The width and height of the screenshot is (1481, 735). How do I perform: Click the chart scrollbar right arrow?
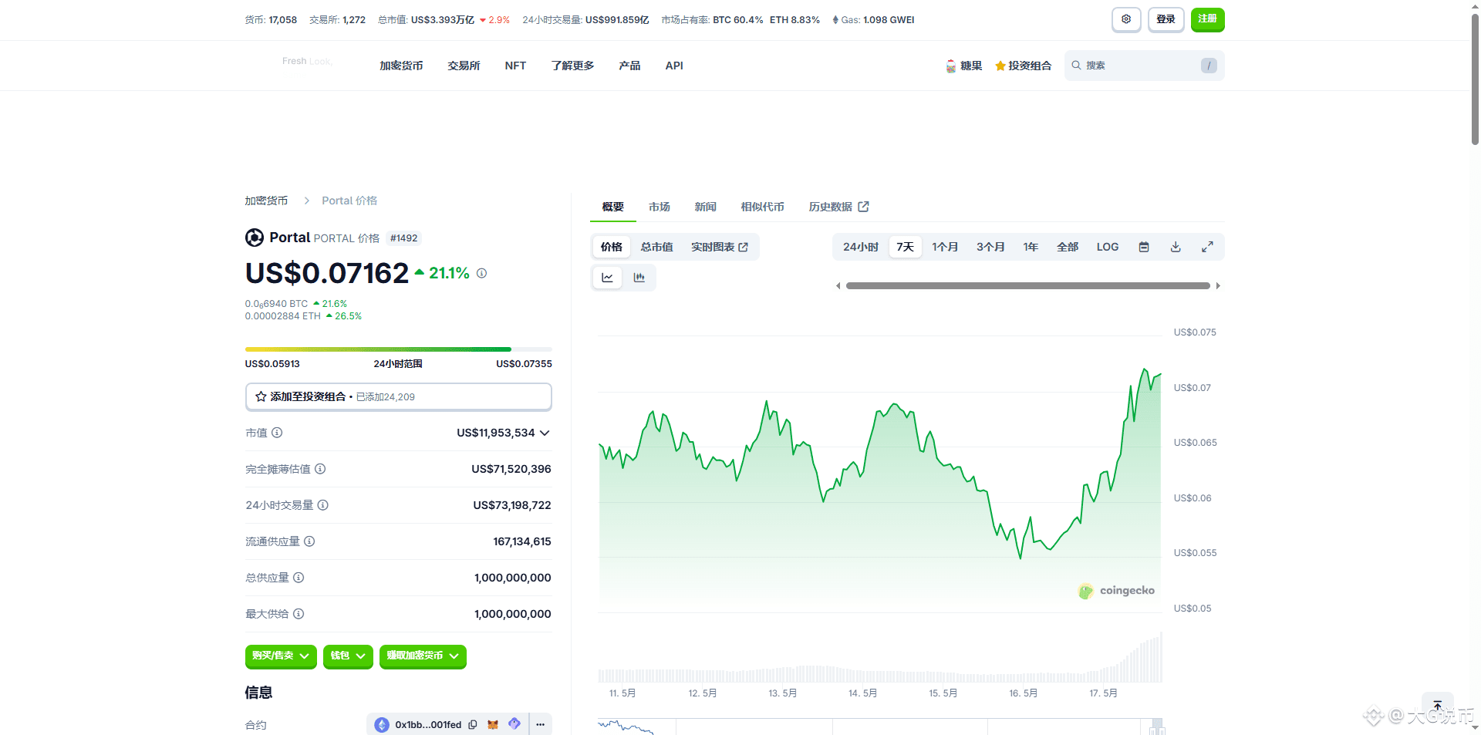[1218, 285]
